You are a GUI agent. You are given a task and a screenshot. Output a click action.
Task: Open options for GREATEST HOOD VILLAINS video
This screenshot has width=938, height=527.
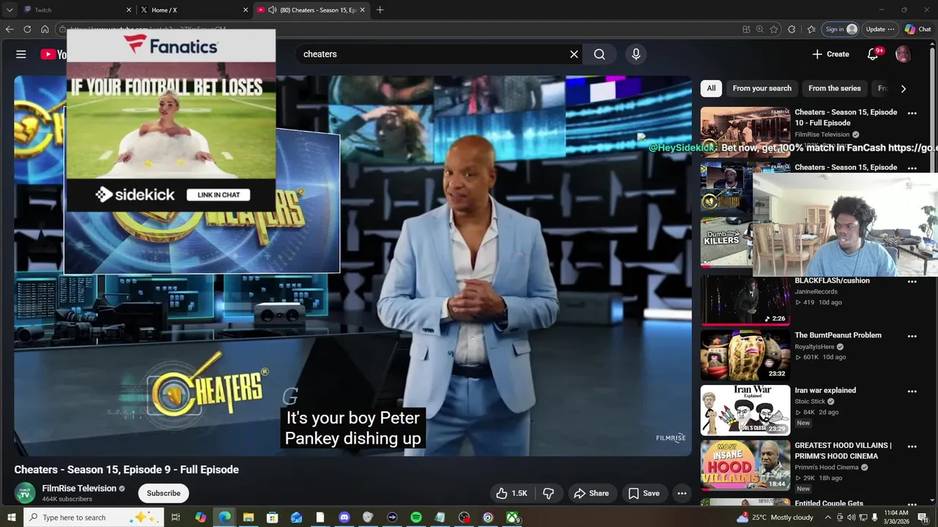pyautogui.click(x=912, y=446)
